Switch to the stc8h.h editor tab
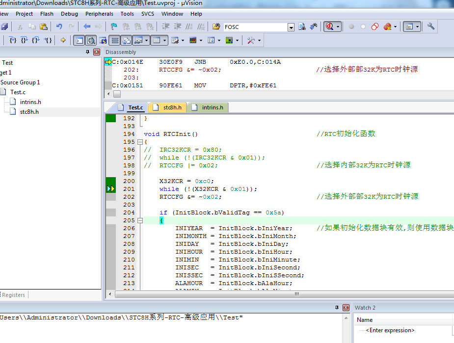This screenshot has width=454, height=343. click(x=168, y=107)
